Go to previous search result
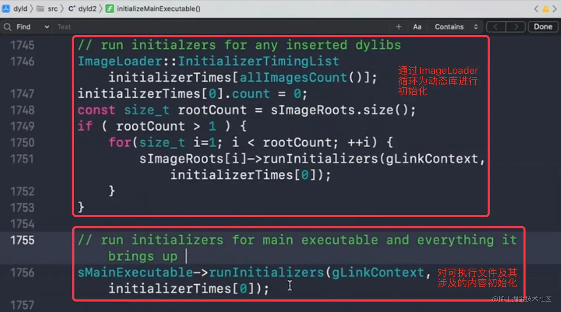The height and width of the screenshot is (312, 561). point(496,27)
